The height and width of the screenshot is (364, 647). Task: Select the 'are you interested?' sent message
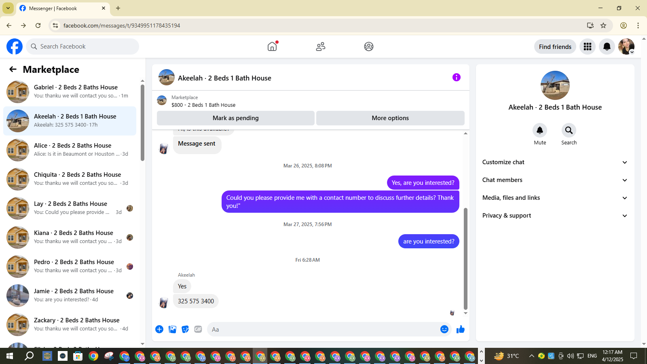pyautogui.click(x=429, y=241)
